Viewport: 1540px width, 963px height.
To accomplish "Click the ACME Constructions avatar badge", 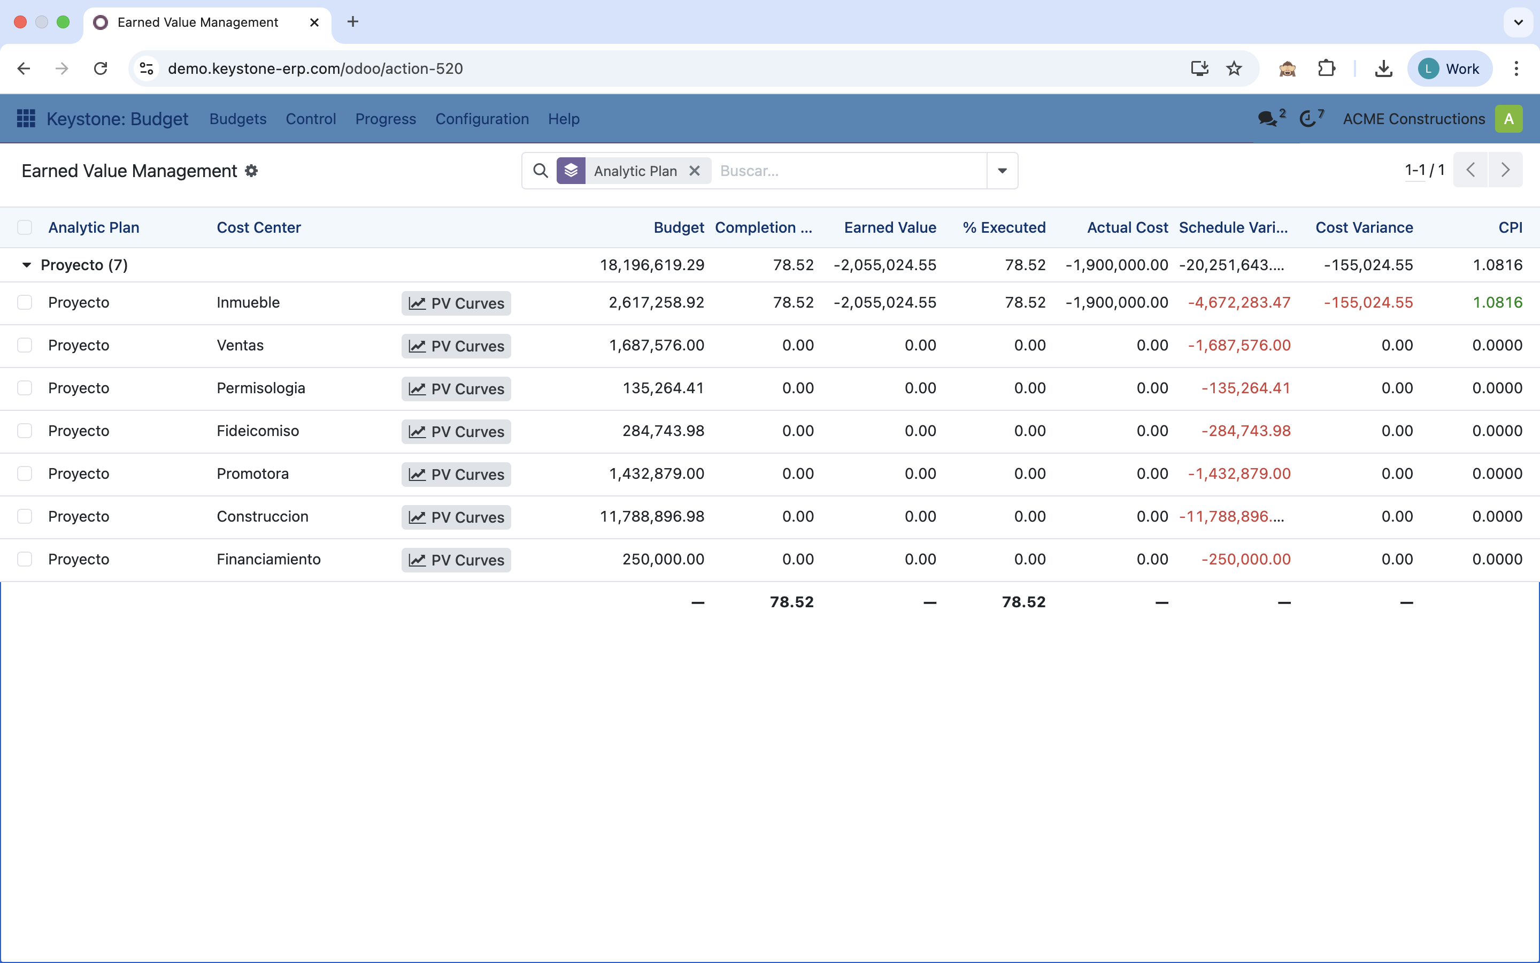I will point(1509,118).
